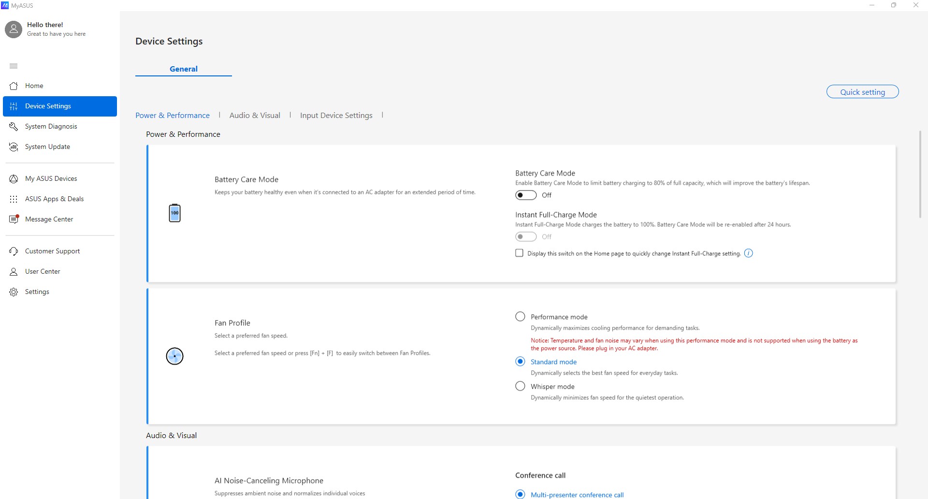Select Whisper mode fan profile
Viewport: 928px width, 499px height.
[x=520, y=386]
